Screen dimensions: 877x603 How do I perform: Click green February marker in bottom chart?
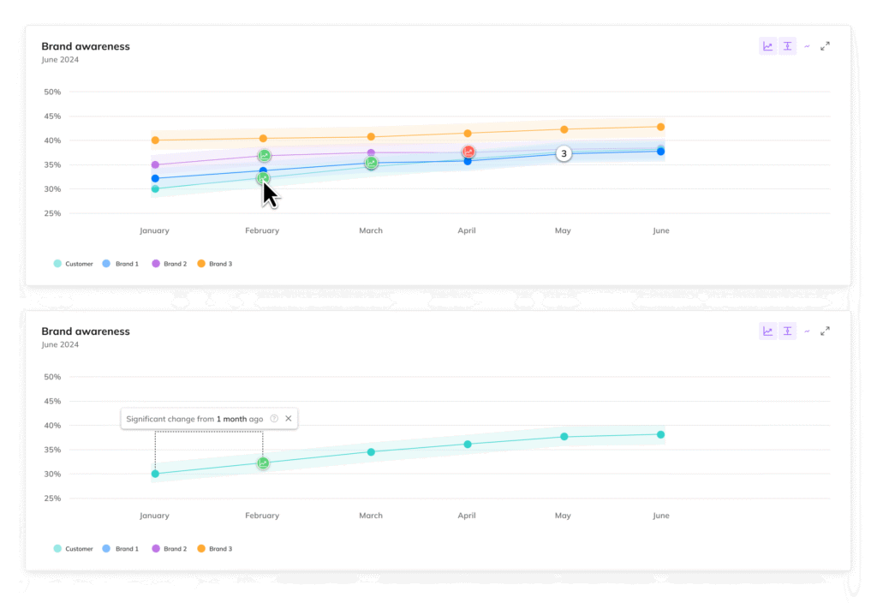[264, 463]
